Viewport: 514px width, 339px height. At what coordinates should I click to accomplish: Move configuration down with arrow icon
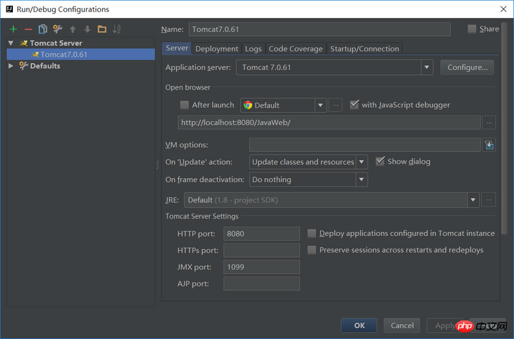(x=87, y=29)
